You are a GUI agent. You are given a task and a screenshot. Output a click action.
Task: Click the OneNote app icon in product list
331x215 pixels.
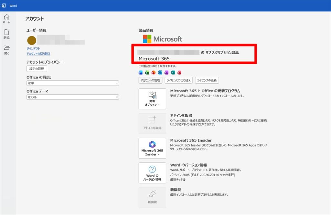coord(166,73)
